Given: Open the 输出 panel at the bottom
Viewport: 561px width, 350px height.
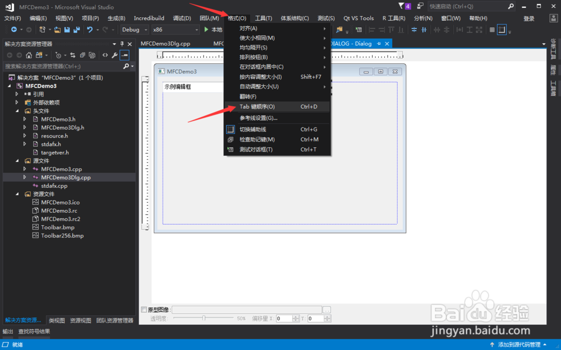Looking at the screenshot, I should tap(8, 332).
